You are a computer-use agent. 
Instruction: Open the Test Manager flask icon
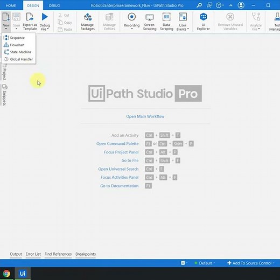[277, 17]
